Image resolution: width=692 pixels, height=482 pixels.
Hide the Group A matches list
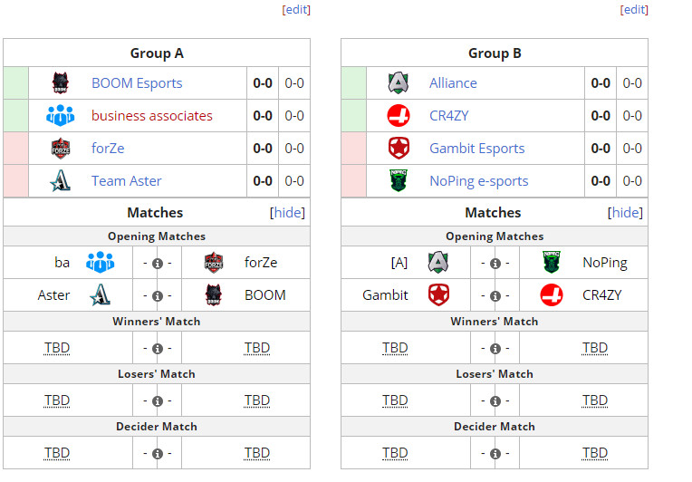(x=287, y=213)
